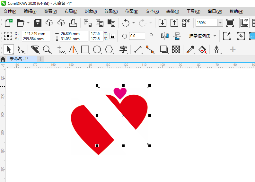Image resolution: width=255 pixels, height=182 pixels.
Task: Expand the 描摹位图 dropdown arrow
Action: point(215,36)
